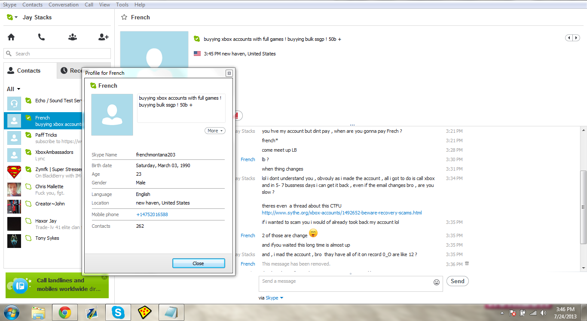587x321 pixels.
Task: Close the Profile for French dialog with X
Action: point(229,73)
